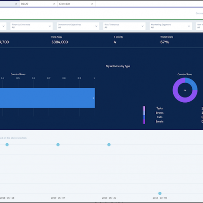Switch to the Client List tab

click(x=77, y=4)
